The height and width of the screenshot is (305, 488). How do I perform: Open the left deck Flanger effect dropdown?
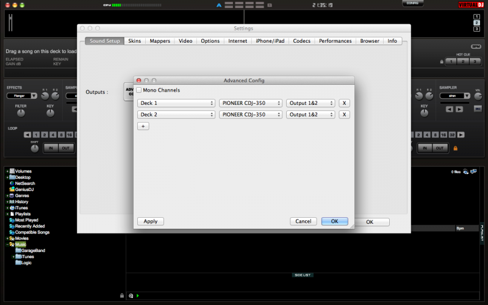pos(22,96)
